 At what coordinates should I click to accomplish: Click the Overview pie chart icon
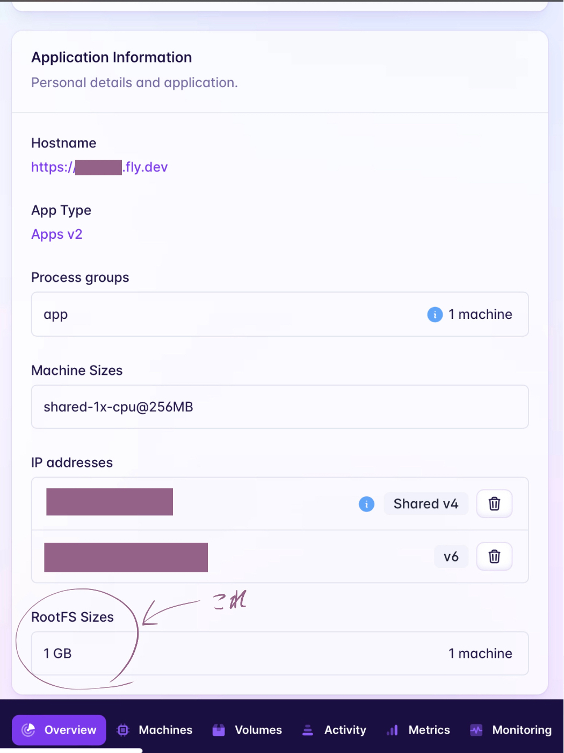pos(28,730)
